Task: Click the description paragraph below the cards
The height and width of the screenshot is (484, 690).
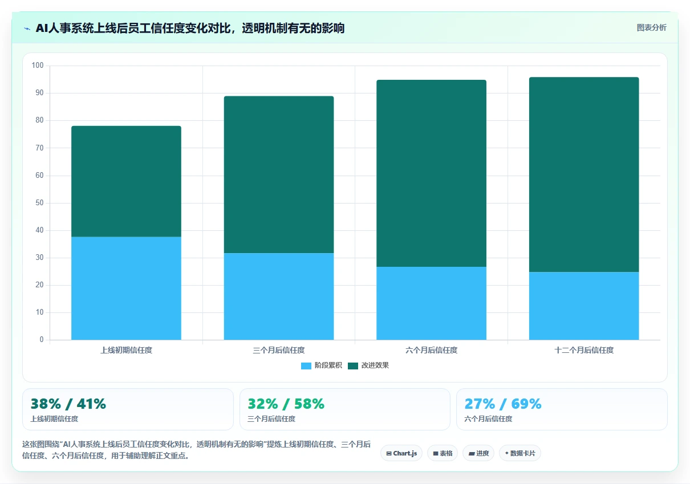Action: click(197, 450)
